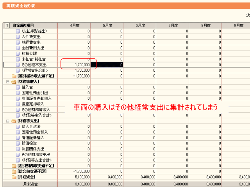Click 4月度 value in <経常支出合計> row

point(82,71)
